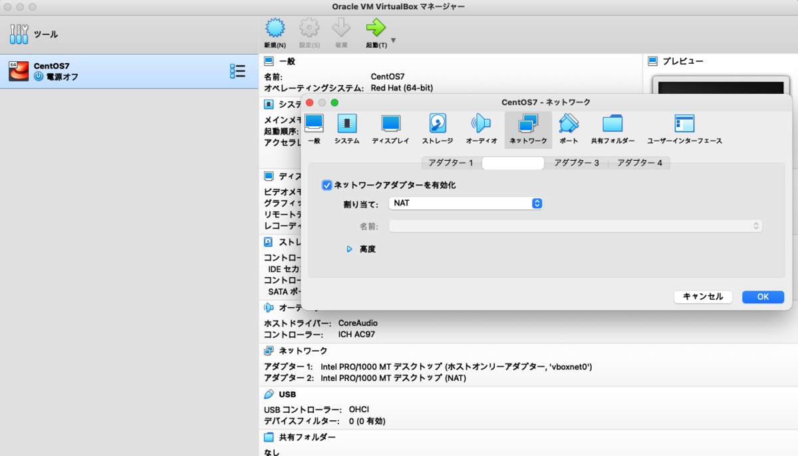This screenshot has width=798, height=456.
Task: Click the dialog's green zoom button
Action: (x=334, y=102)
